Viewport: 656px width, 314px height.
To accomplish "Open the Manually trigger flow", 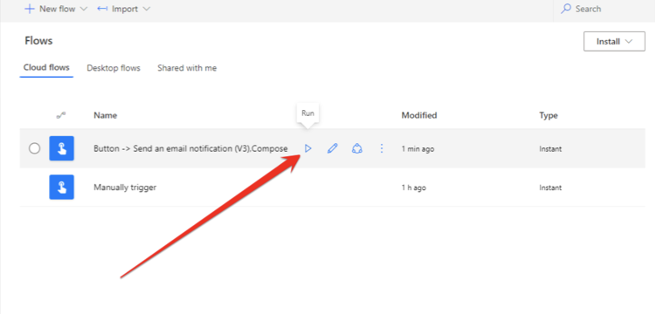I will 125,188.
